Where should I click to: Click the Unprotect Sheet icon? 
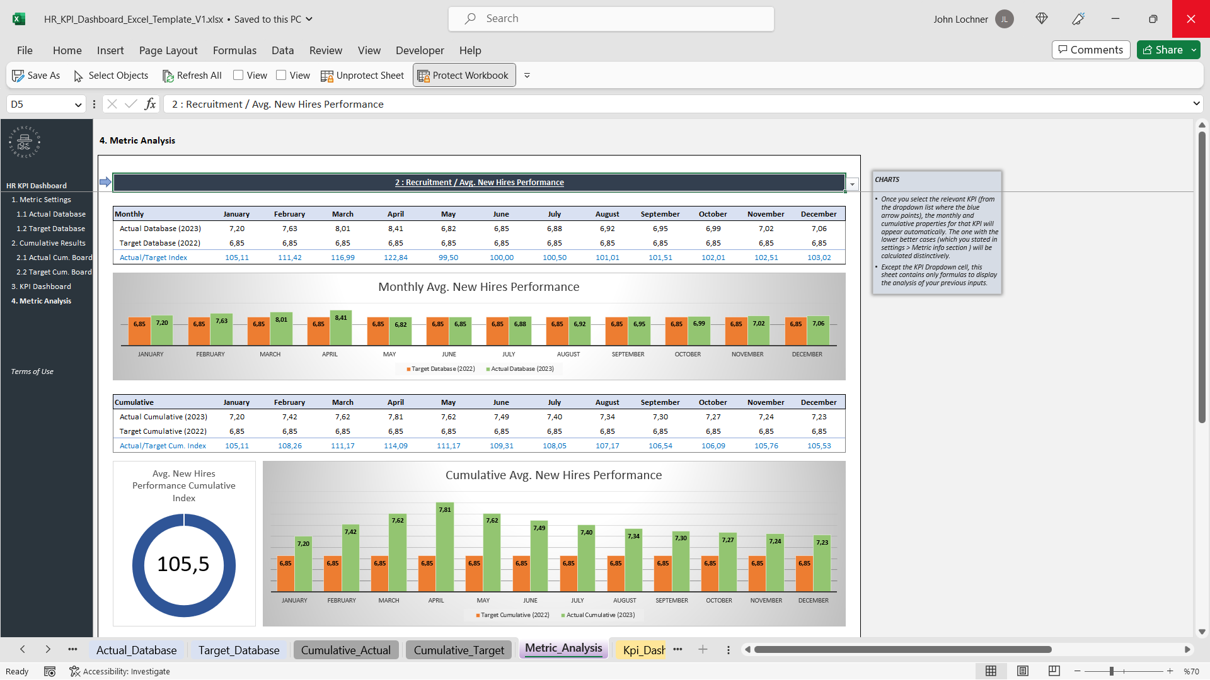pos(327,75)
